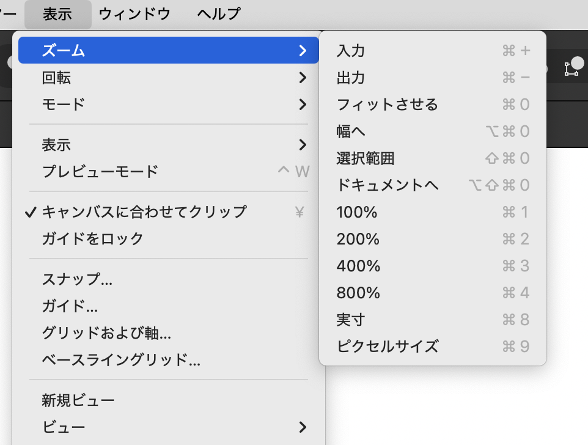Select 選択範囲 zoom option
The height and width of the screenshot is (445, 588).
(x=366, y=158)
